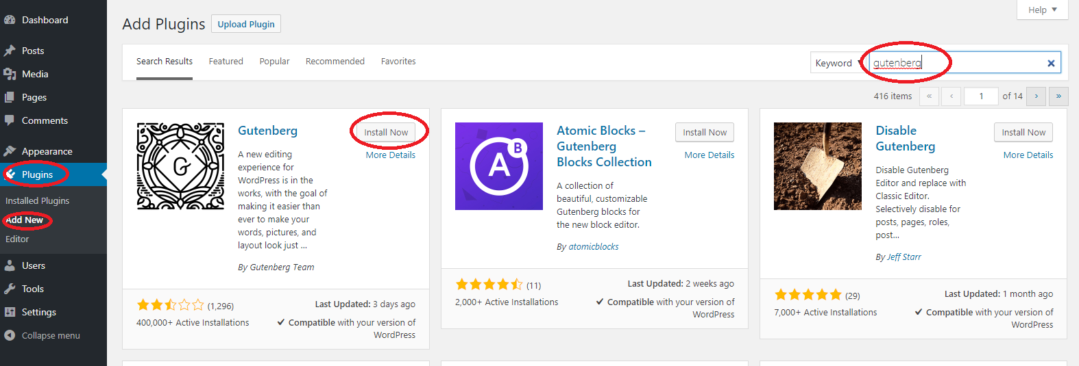Open Jeff Starr author link

(904, 257)
